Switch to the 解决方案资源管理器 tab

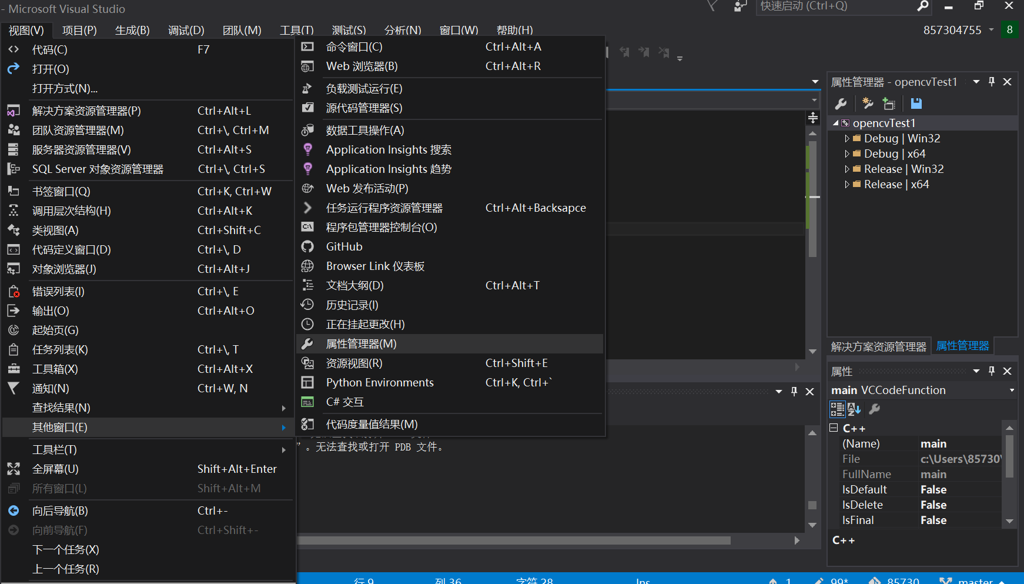878,346
